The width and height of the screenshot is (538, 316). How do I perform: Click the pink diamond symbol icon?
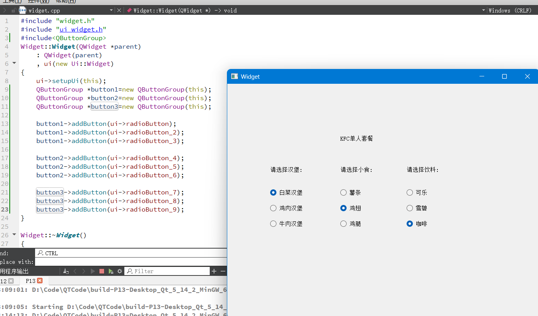(x=129, y=11)
